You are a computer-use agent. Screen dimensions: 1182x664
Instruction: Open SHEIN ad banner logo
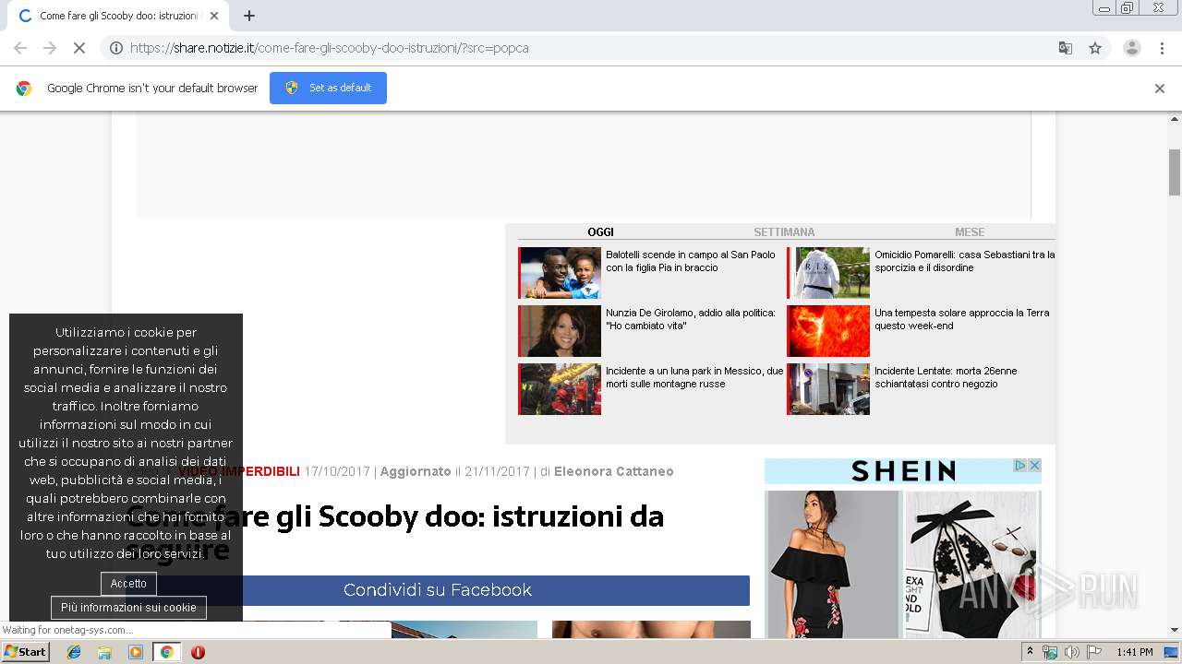tap(903, 471)
